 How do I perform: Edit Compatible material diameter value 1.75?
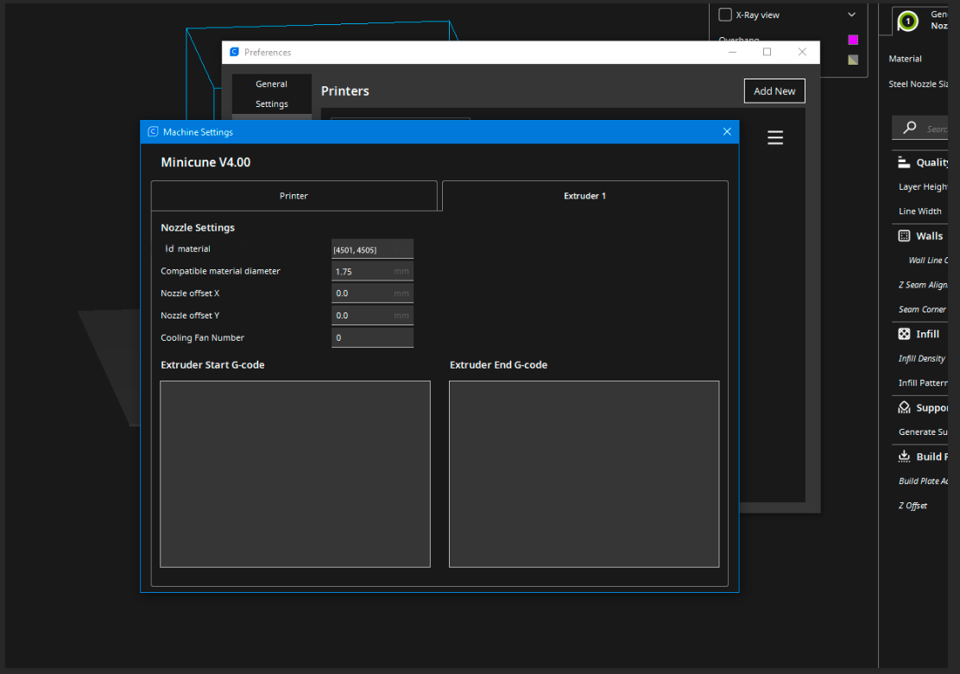(x=372, y=271)
